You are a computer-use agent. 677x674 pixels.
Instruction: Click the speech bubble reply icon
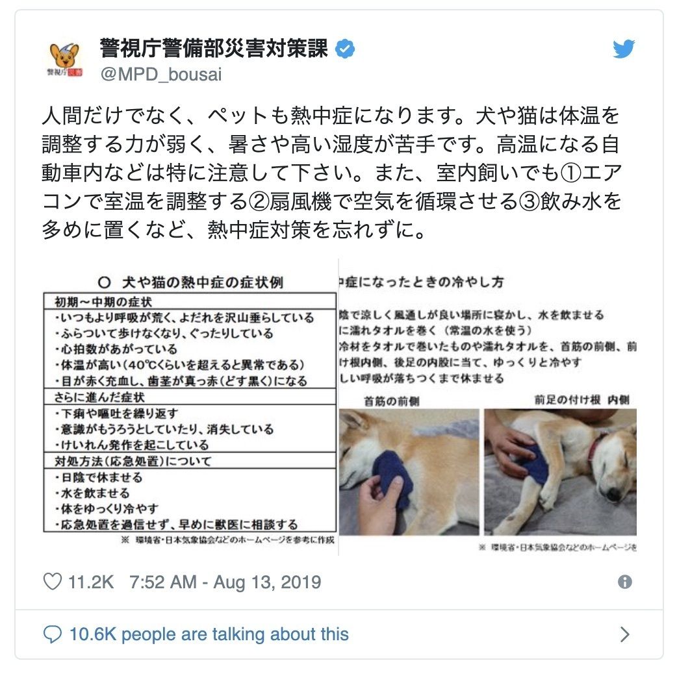coord(53,634)
